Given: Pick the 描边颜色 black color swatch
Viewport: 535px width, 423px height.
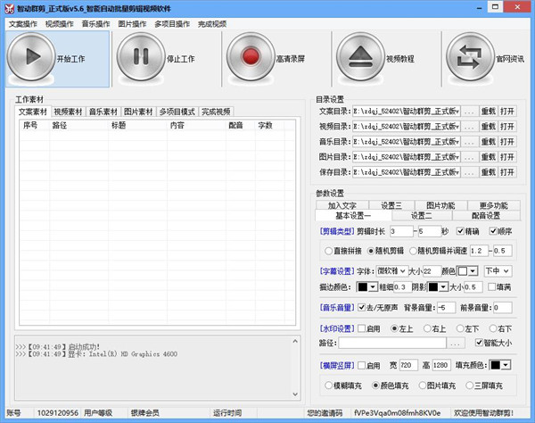Looking at the screenshot, I should [365, 287].
